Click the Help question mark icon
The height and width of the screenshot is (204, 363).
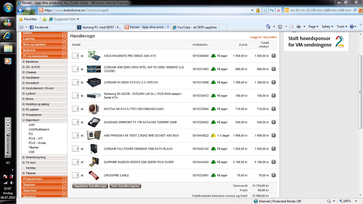point(352,27)
